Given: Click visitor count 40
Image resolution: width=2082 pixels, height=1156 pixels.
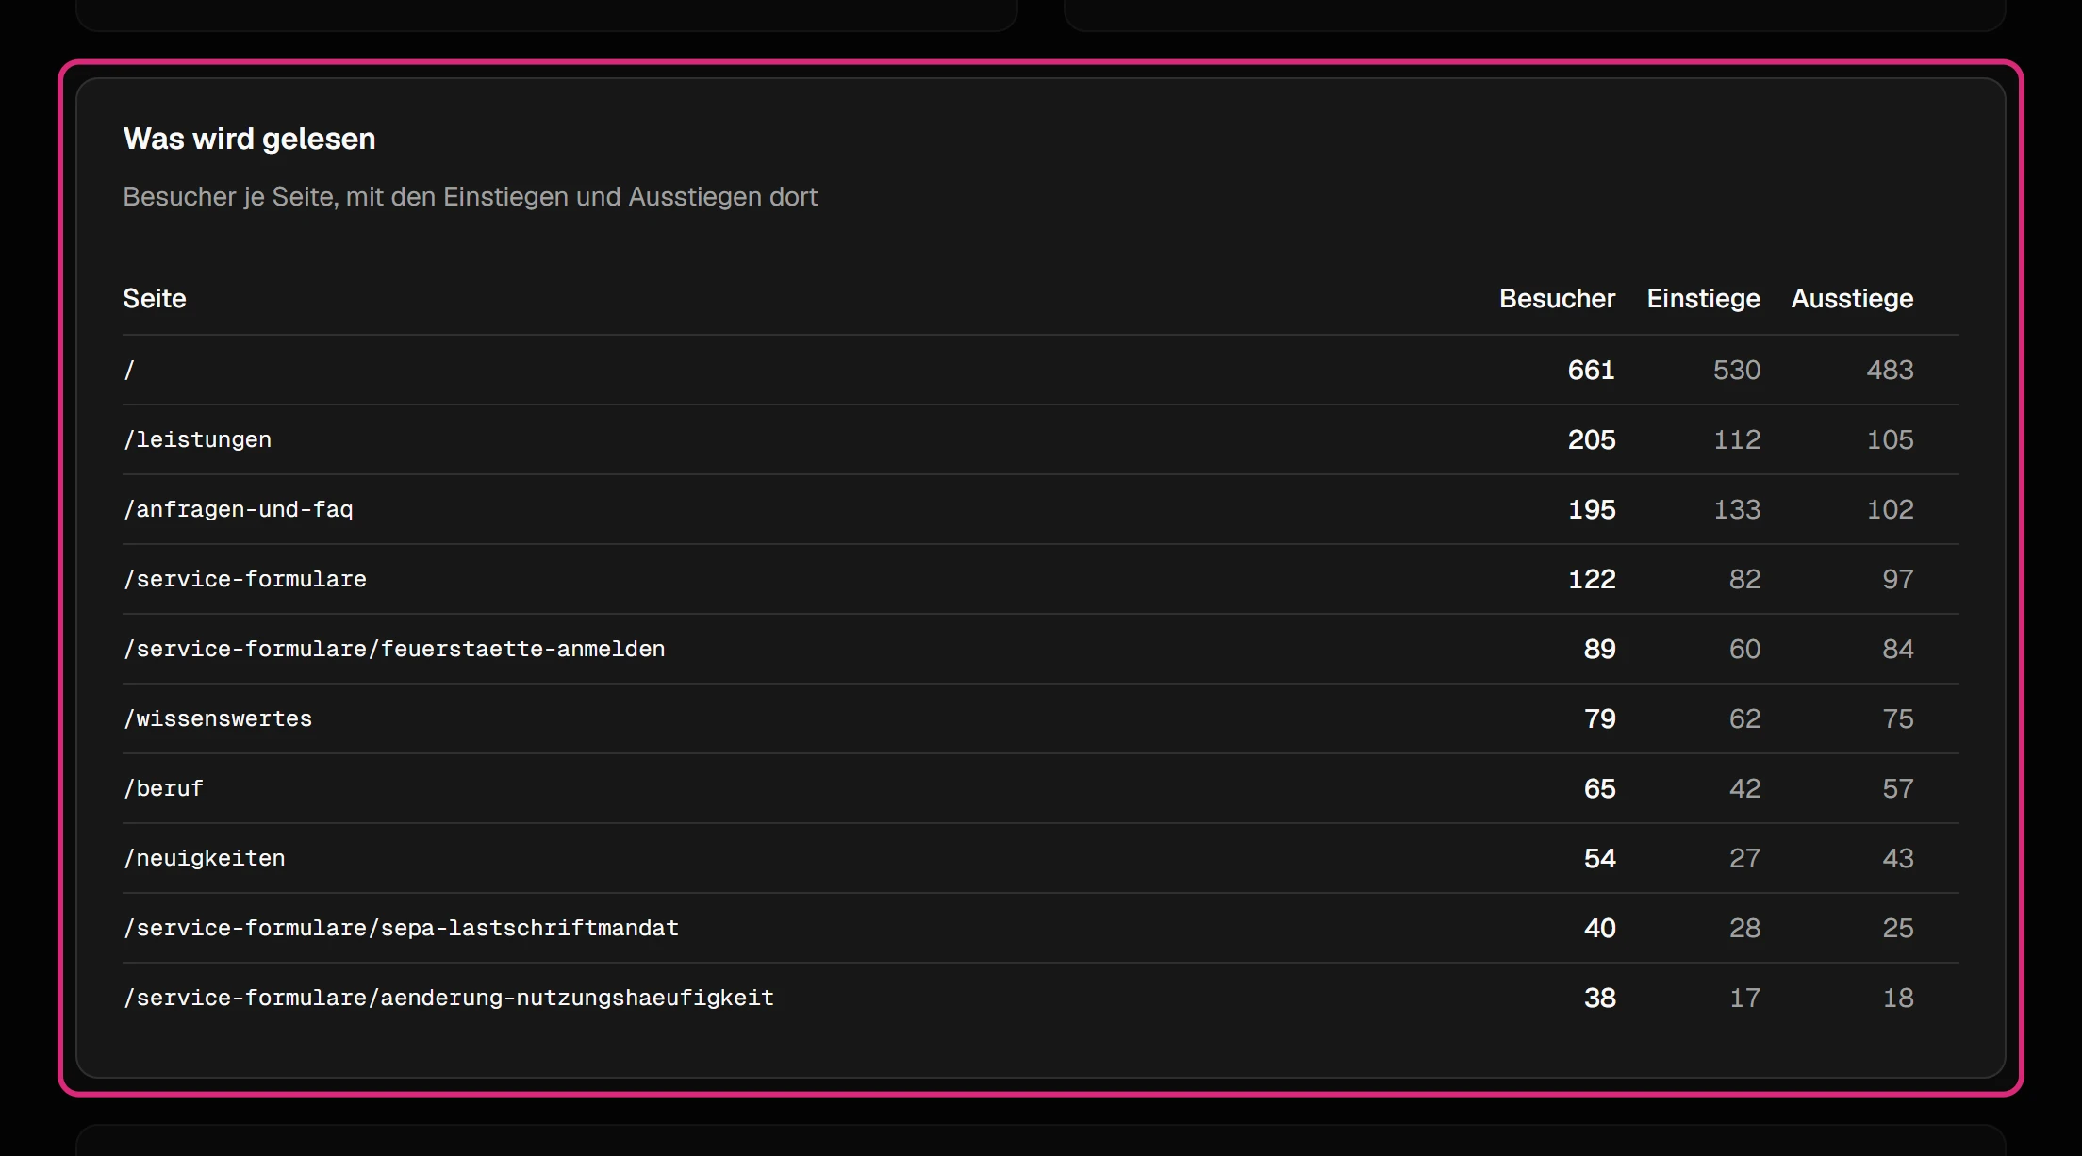Looking at the screenshot, I should tap(1599, 928).
